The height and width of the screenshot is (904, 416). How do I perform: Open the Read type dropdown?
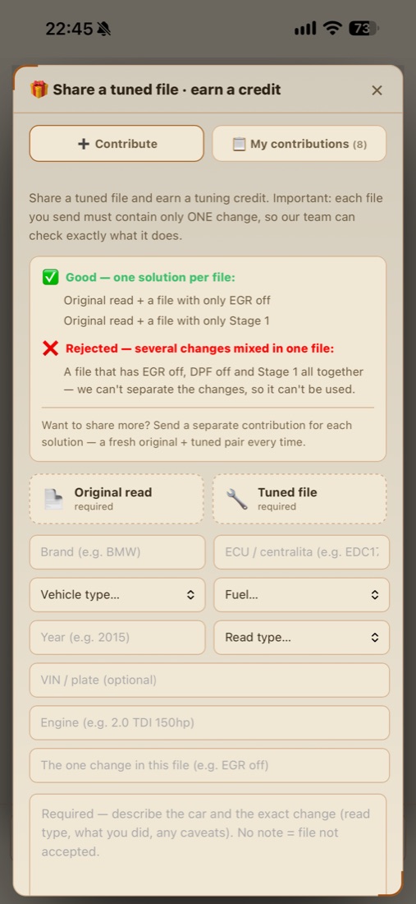tap(301, 638)
